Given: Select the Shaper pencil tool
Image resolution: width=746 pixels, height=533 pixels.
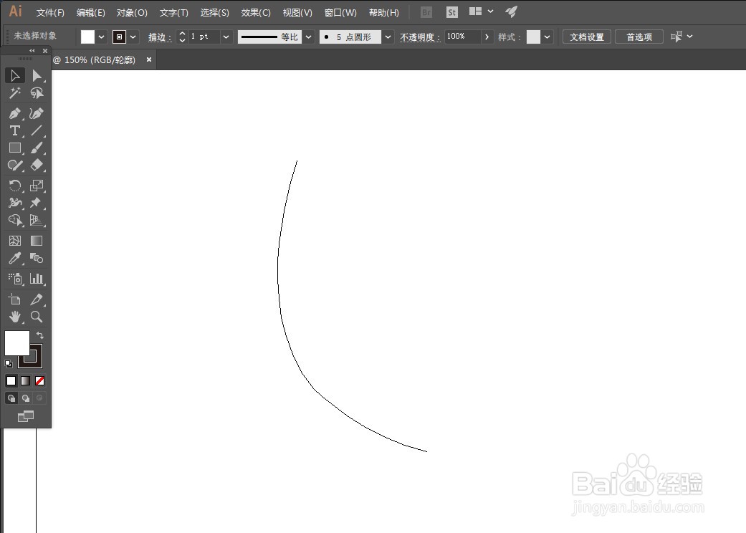Looking at the screenshot, I should point(15,165).
